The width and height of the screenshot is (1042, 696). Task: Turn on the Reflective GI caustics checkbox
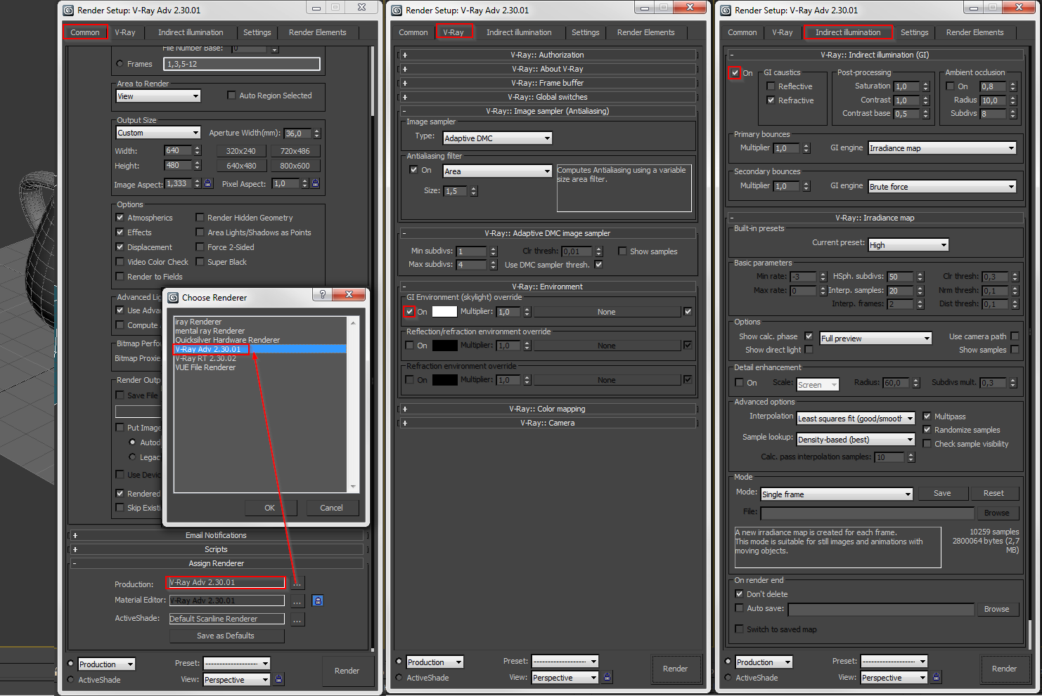click(x=771, y=86)
